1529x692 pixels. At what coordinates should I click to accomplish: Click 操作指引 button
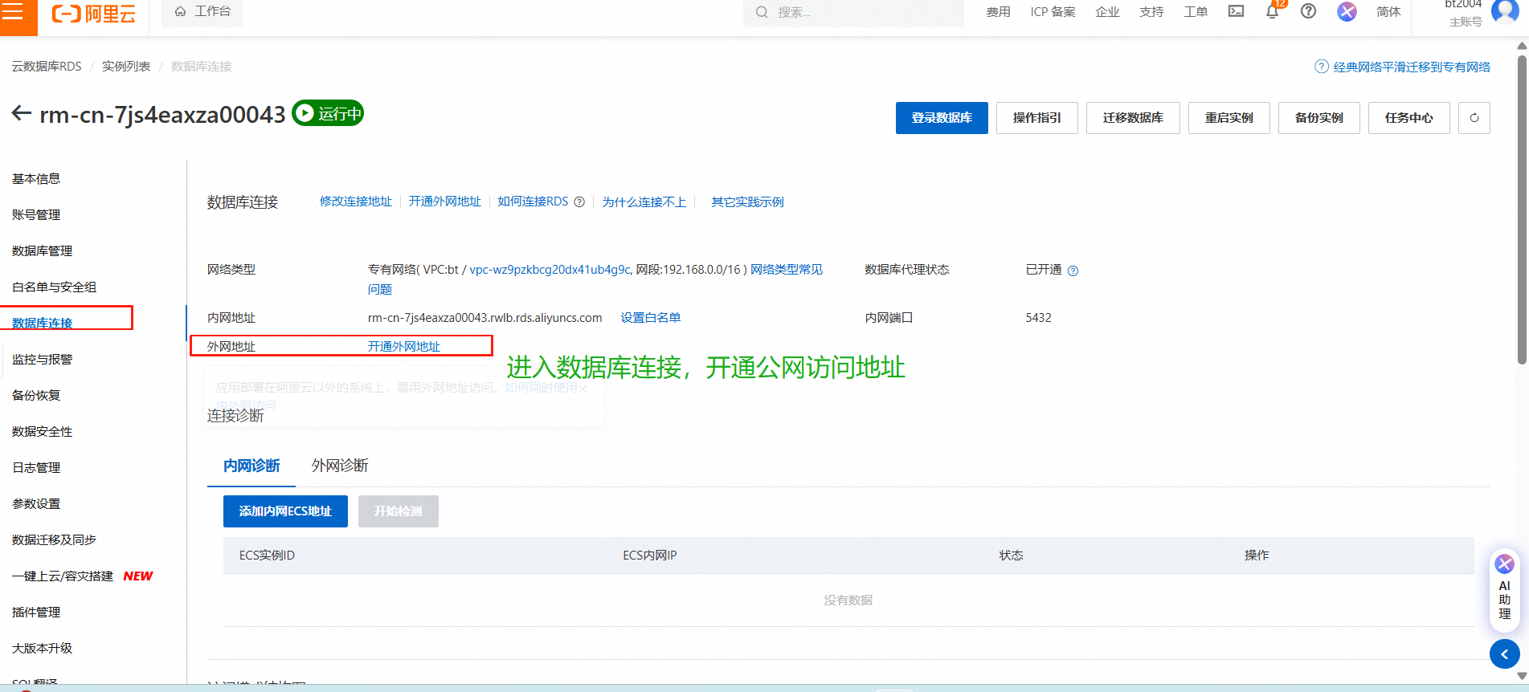coord(1037,118)
